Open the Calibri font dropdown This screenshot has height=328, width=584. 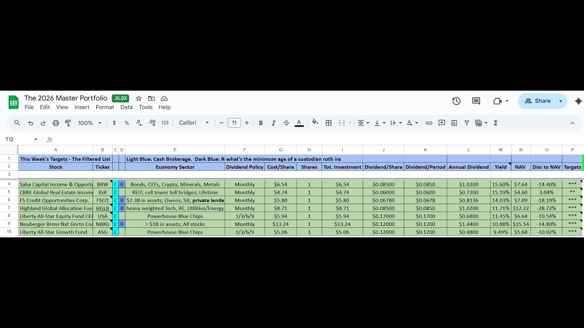tap(194, 123)
